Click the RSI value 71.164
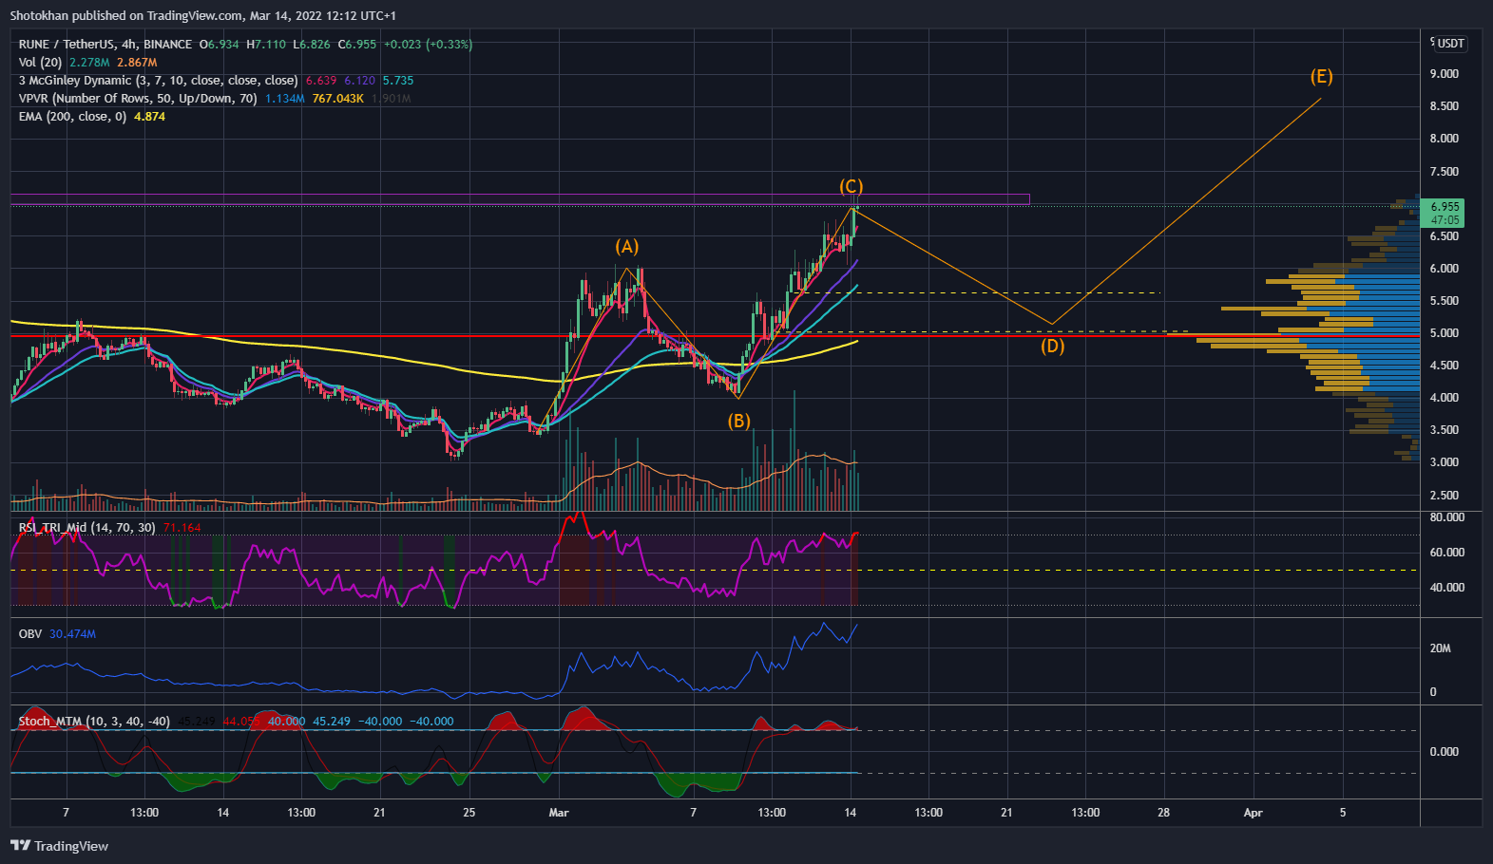This screenshot has height=864, width=1493. [182, 528]
